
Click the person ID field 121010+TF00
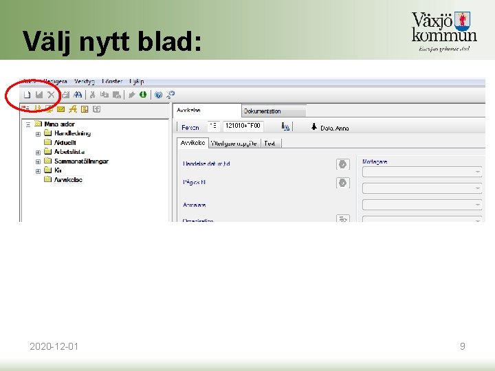(243, 126)
